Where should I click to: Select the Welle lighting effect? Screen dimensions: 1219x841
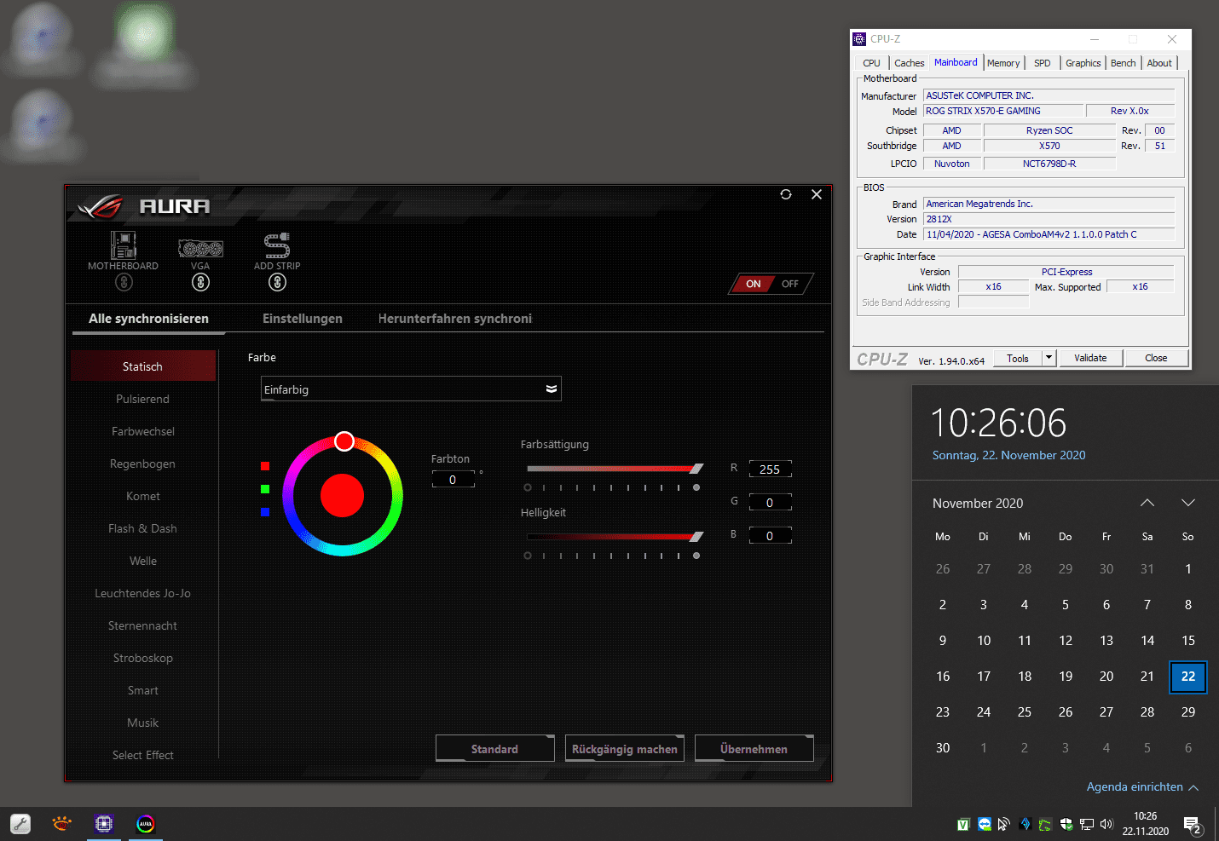pos(143,561)
